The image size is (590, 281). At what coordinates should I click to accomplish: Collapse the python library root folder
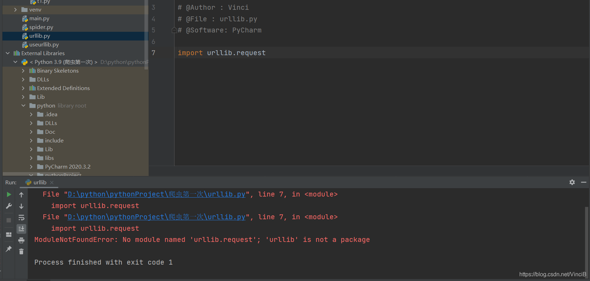coord(23,106)
